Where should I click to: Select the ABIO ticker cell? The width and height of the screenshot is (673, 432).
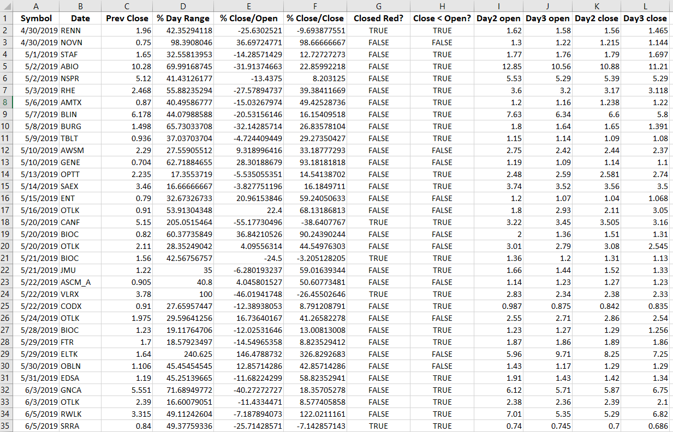tap(80, 66)
